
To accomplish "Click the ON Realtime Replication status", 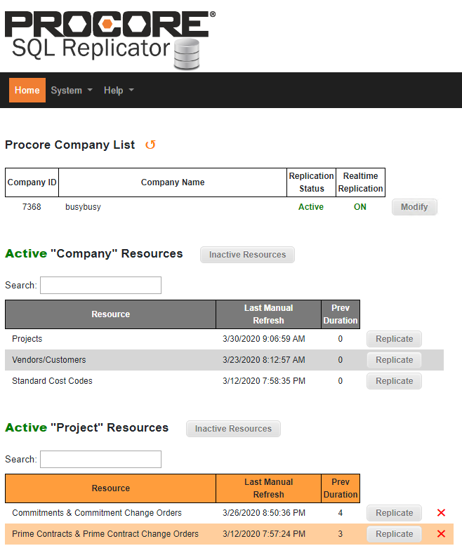I will tap(359, 207).
